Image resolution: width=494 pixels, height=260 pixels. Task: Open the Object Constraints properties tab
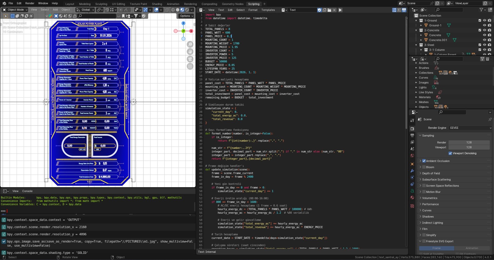click(412, 184)
